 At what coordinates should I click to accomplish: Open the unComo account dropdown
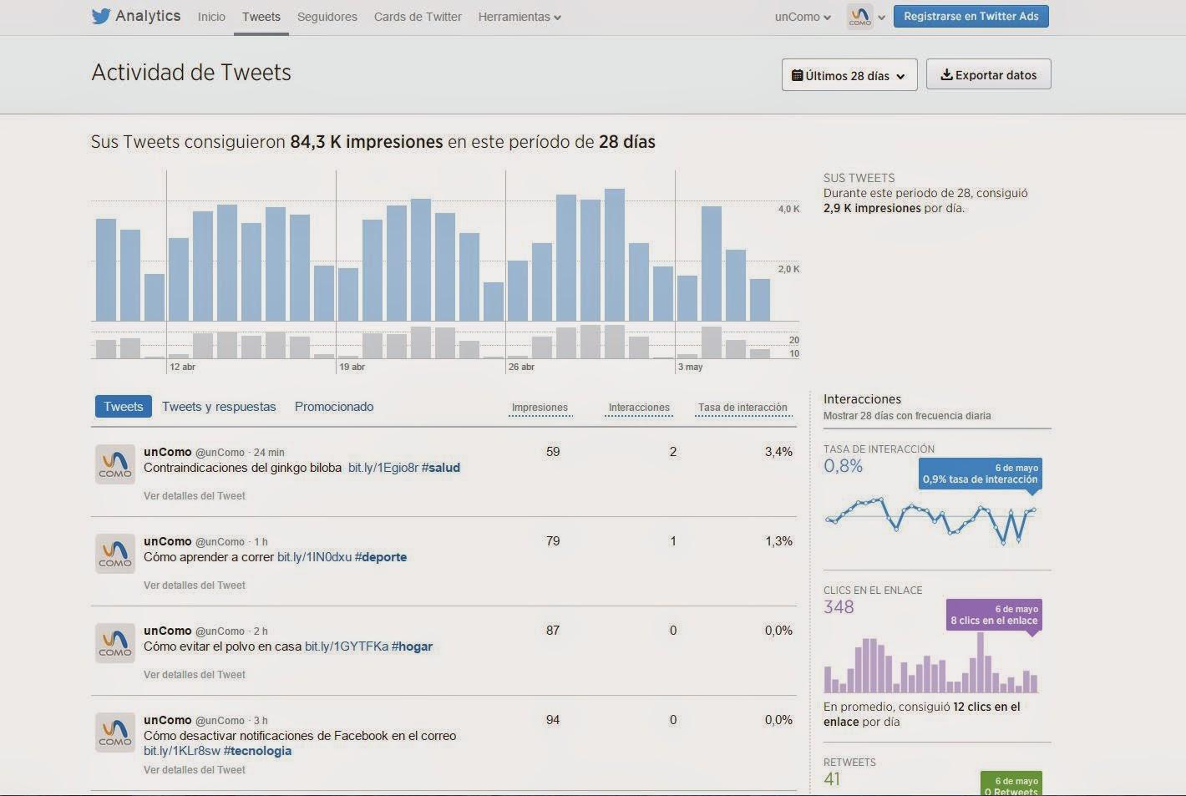click(802, 17)
